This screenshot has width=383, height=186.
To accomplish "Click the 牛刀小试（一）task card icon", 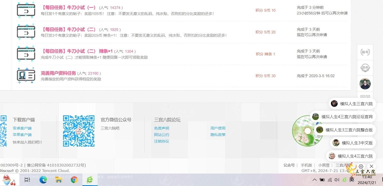I will pos(26,10).
